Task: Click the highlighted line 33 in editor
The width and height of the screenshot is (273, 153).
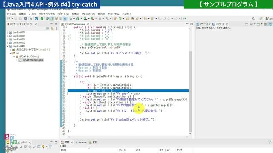Action: [128, 91]
